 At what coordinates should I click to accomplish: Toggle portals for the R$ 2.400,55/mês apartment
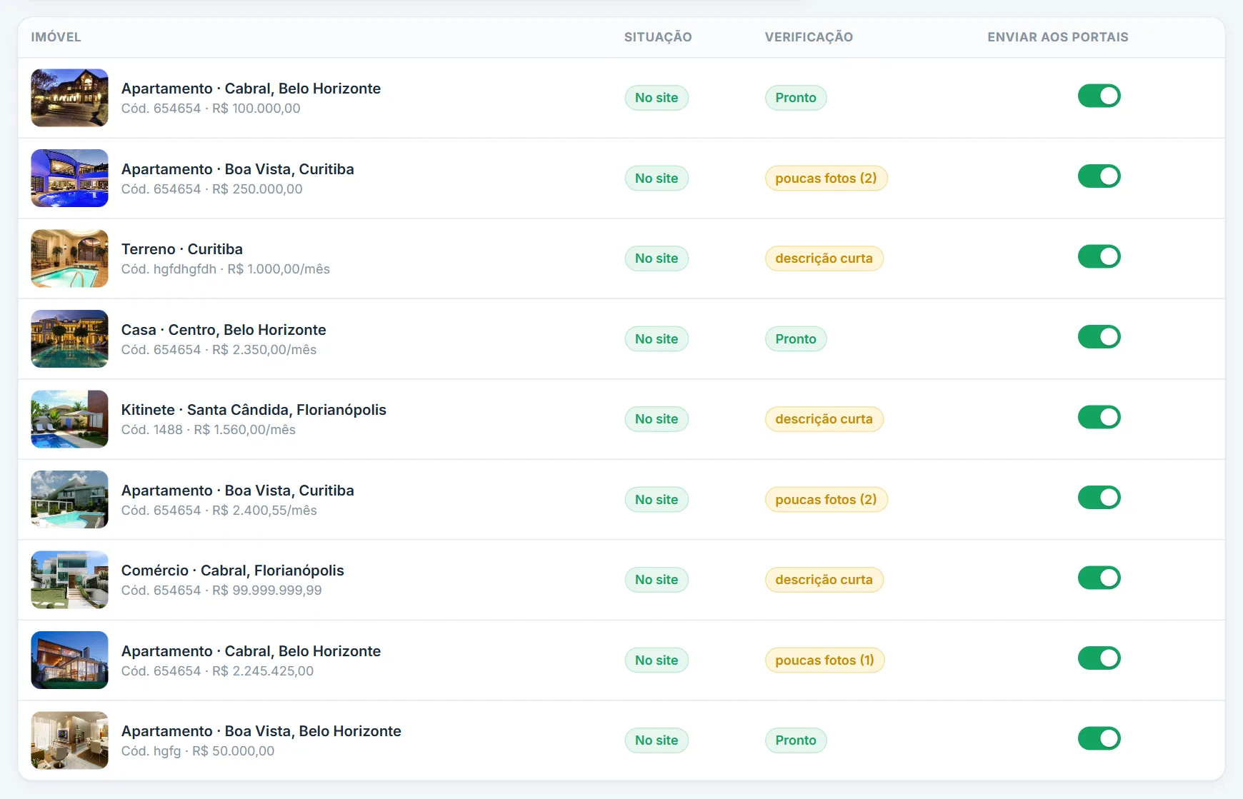pyautogui.click(x=1099, y=498)
